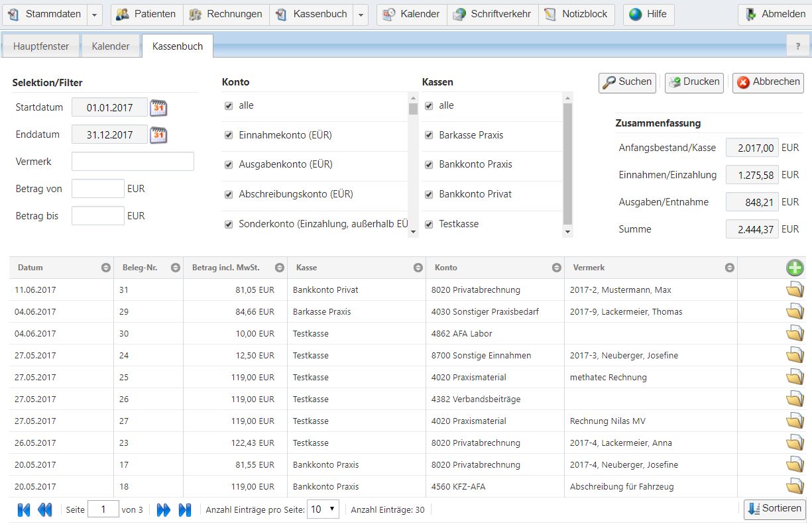The image size is (812, 526).
Task: Click the Drucken button
Action: [x=694, y=82]
